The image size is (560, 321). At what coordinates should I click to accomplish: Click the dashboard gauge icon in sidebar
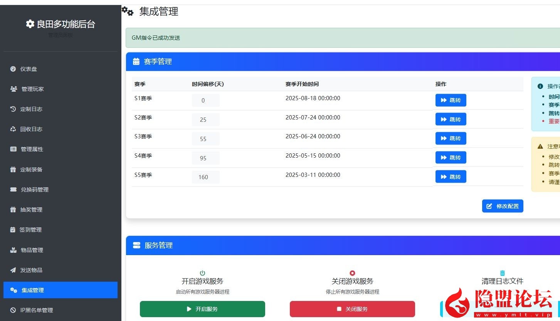(x=13, y=69)
